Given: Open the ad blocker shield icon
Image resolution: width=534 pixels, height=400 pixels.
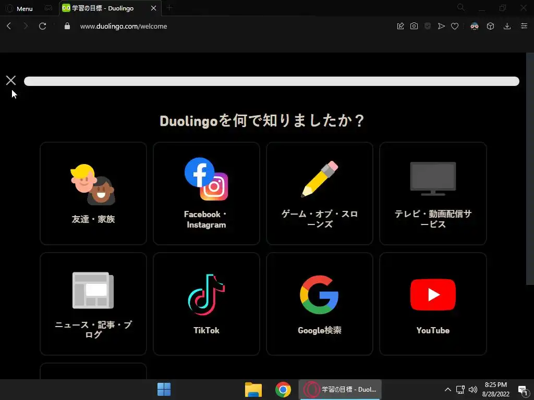Looking at the screenshot, I should pos(428,26).
